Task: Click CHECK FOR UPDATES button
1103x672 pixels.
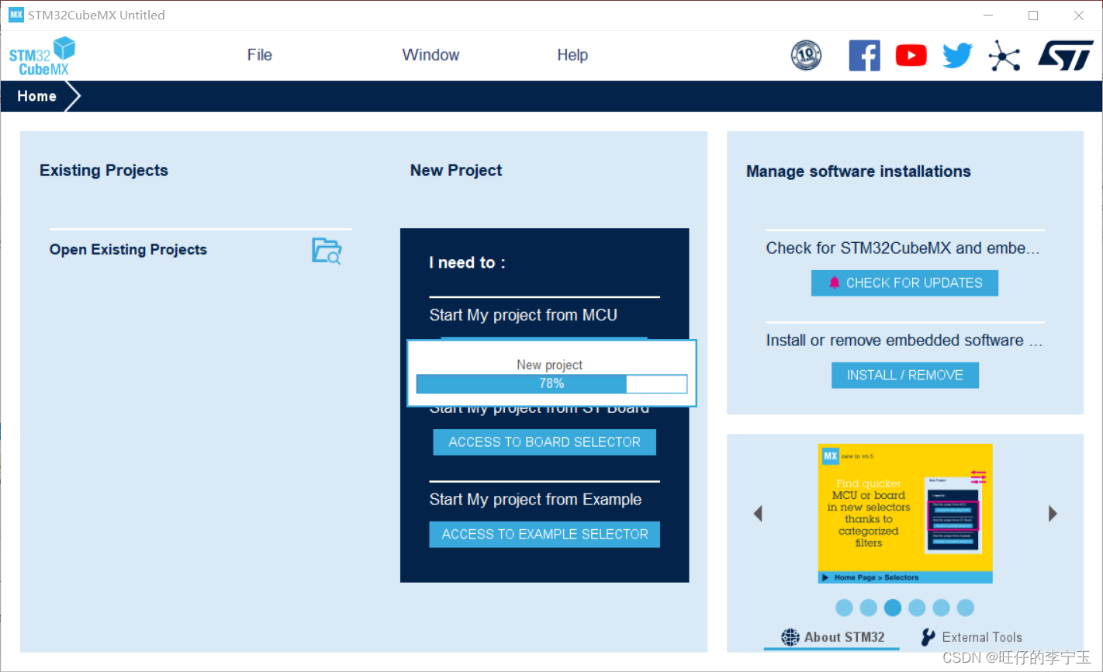Action: coord(904,283)
